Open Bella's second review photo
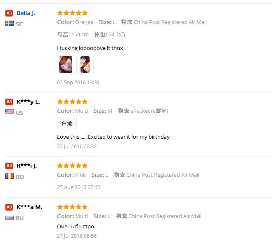The height and width of the screenshot is (244, 272). 85,64
